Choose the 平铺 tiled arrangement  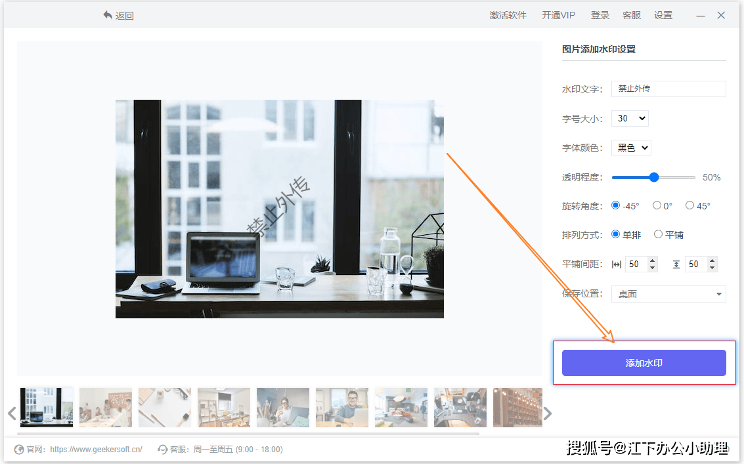[658, 234]
